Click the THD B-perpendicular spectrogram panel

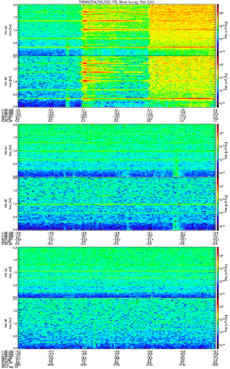click(116, 151)
